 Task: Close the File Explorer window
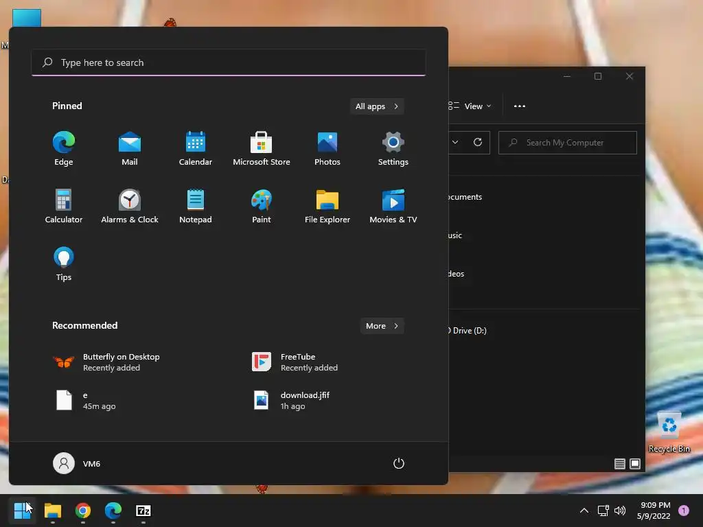(x=630, y=76)
